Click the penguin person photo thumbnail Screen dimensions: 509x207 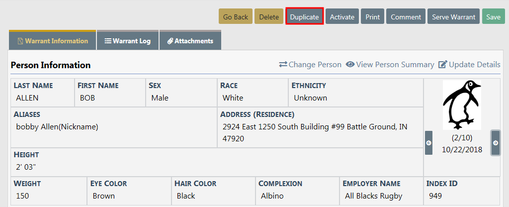[462, 105]
